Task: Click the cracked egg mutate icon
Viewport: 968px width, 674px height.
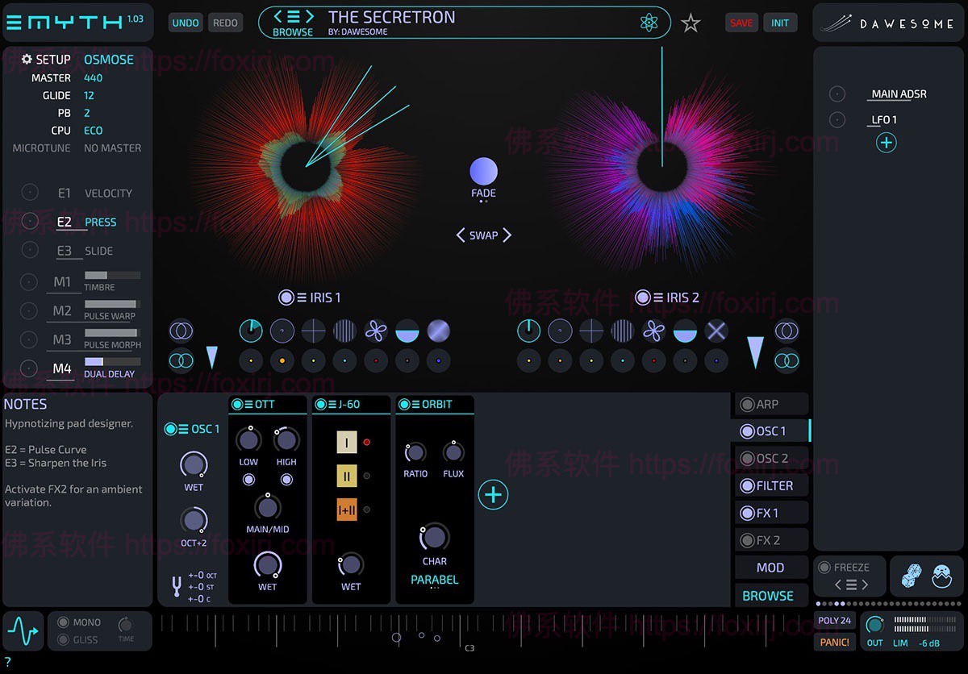Action: (x=941, y=575)
